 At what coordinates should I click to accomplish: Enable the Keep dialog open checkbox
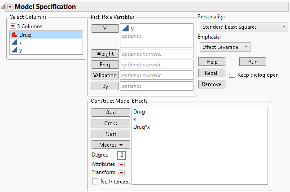(232, 75)
